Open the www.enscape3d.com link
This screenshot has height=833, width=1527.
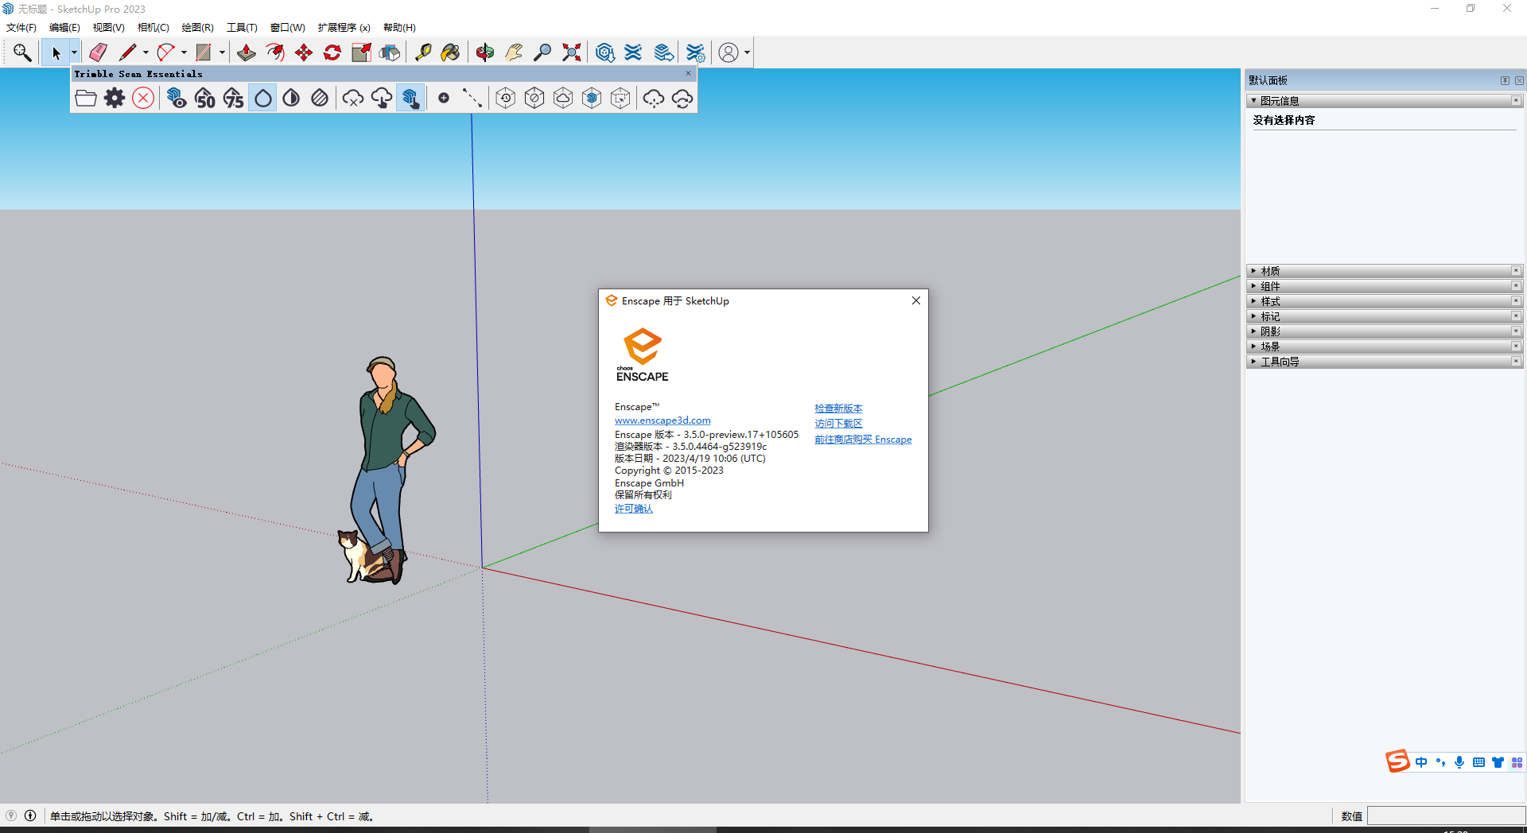coord(662,420)
